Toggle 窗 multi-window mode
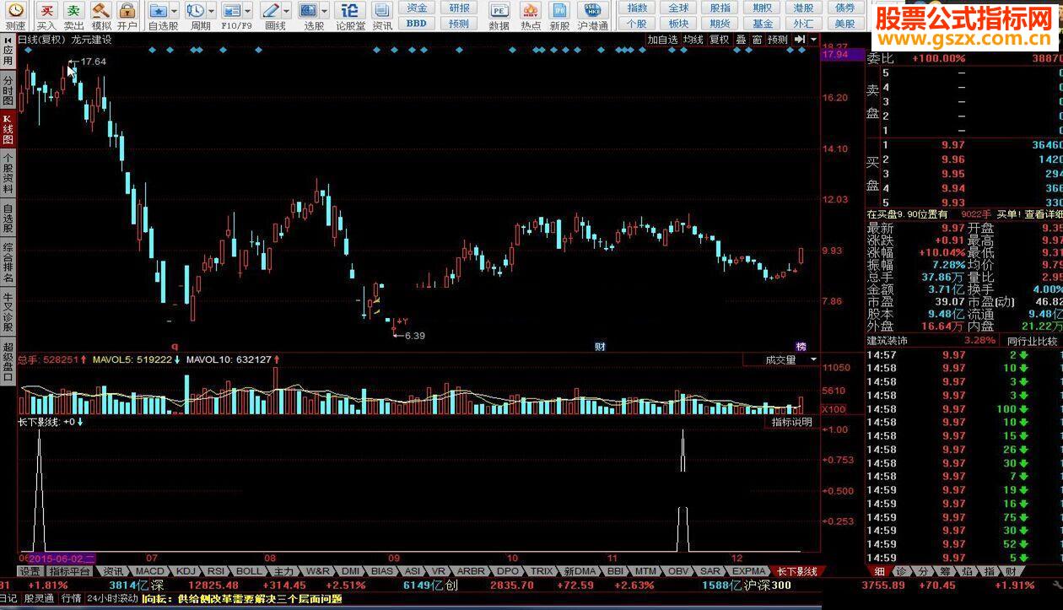The image size is (1063, 610). 757,40
